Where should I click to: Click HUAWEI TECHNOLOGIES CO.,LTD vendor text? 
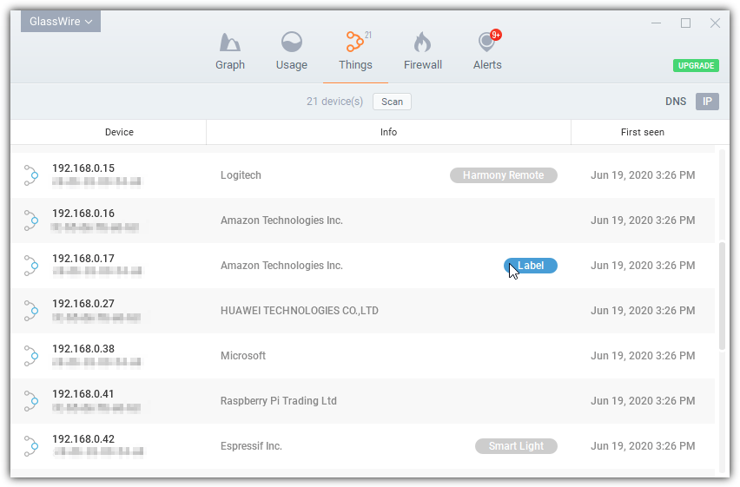coord(299,311)
